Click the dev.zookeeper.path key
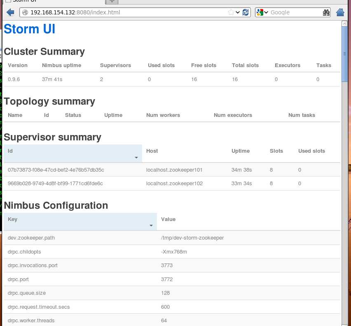Screen dimensions: 351x326 click(x=31, y=238)
